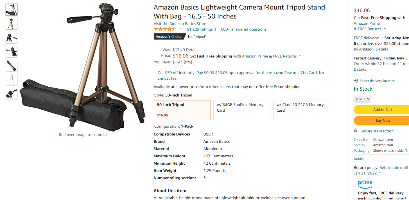Expand FREE Returns chevron in price row

(300, 56)
